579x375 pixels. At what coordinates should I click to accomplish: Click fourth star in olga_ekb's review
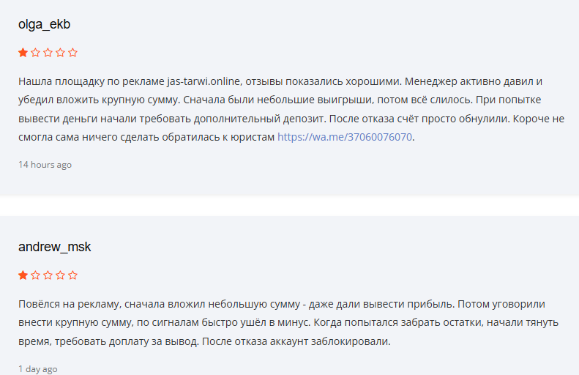coord(60,53)
